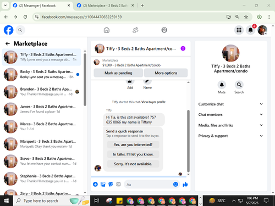Open Chrome three-dot menu
The height and width of the screenshot is (206, 275).
[269, 17]
